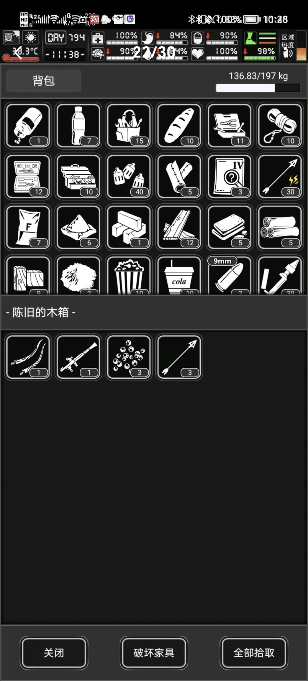Select the plain arrow stack in chest
The width and height of the screenshot is (308, 681).
pyautogui.click(x=179, y=357)
